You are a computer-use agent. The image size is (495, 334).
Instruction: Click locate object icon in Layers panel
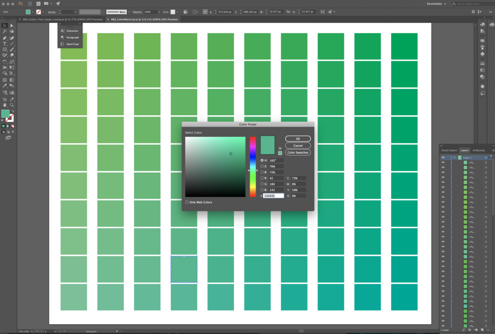click(463, 330)
